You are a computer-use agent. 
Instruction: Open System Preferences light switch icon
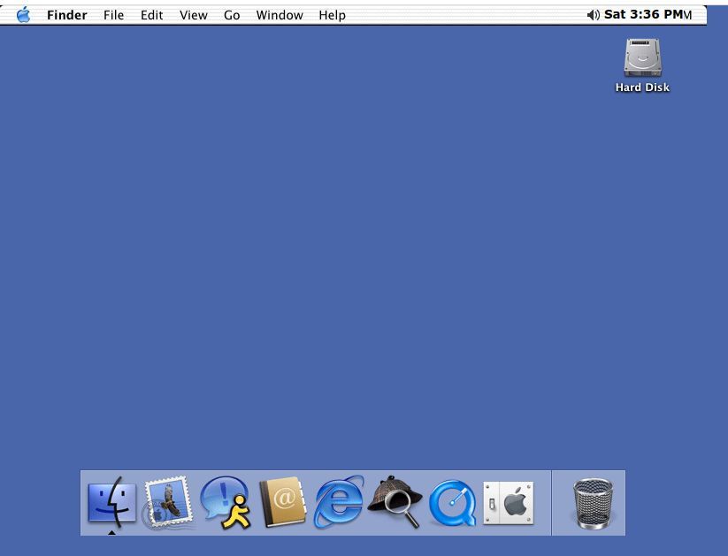(x=509, y=504)
